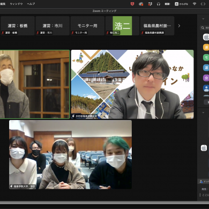The image size is (209, 209).
Task: Click muted mic icon on 運営:板橋 label
Action: [3, 33]
